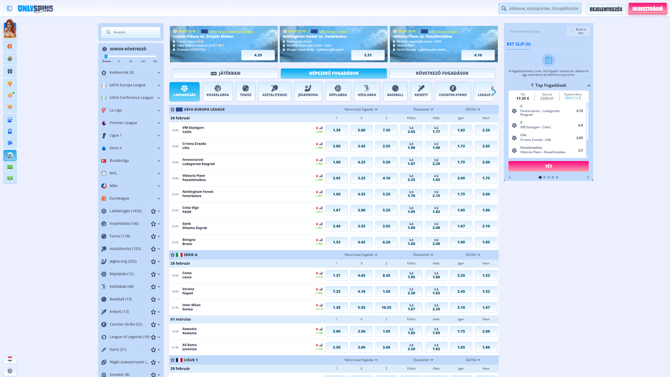
Task: Open the Háromutas fogadás dropdown for Europa League
Action: coord(361,109)
